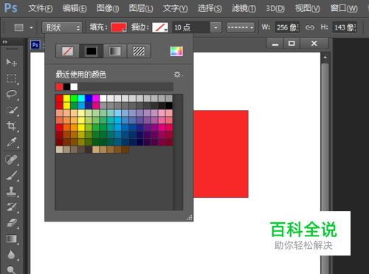Choose the magenta swatch in first row

pos(96,98)
